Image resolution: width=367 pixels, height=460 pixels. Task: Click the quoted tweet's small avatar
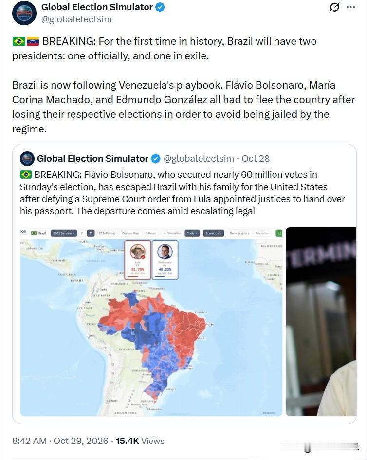click(x=27, y=159)
